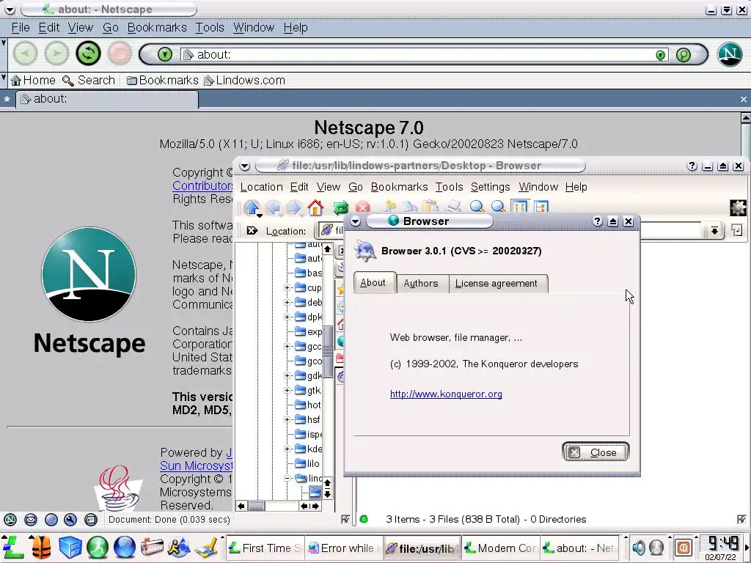The image size is (751, 563).
Task: Expand the gcc folder in Konqueror tree
Action: coord(287,346)
